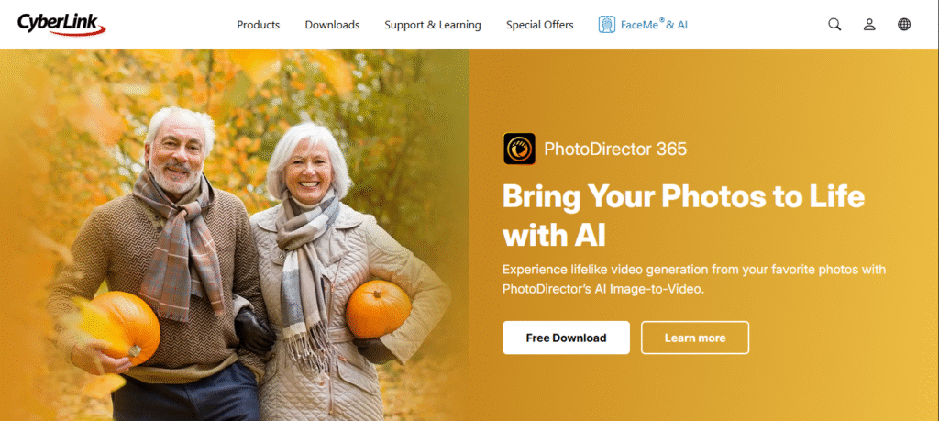Click the pumpkin held by the woman
The image size is (939, 421).
(x=378, y=309)
